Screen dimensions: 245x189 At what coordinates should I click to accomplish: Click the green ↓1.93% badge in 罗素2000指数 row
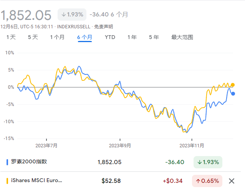point(208,162)
